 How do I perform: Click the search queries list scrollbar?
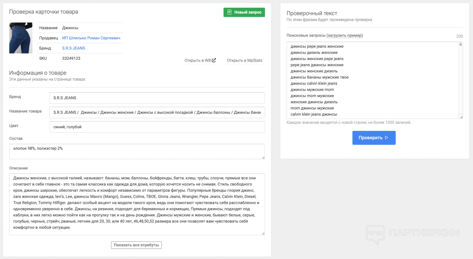click(460, 79)
